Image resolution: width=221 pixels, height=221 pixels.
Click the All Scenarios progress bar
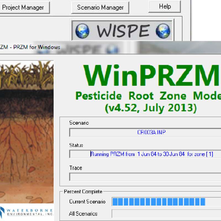tap(167, 214)
